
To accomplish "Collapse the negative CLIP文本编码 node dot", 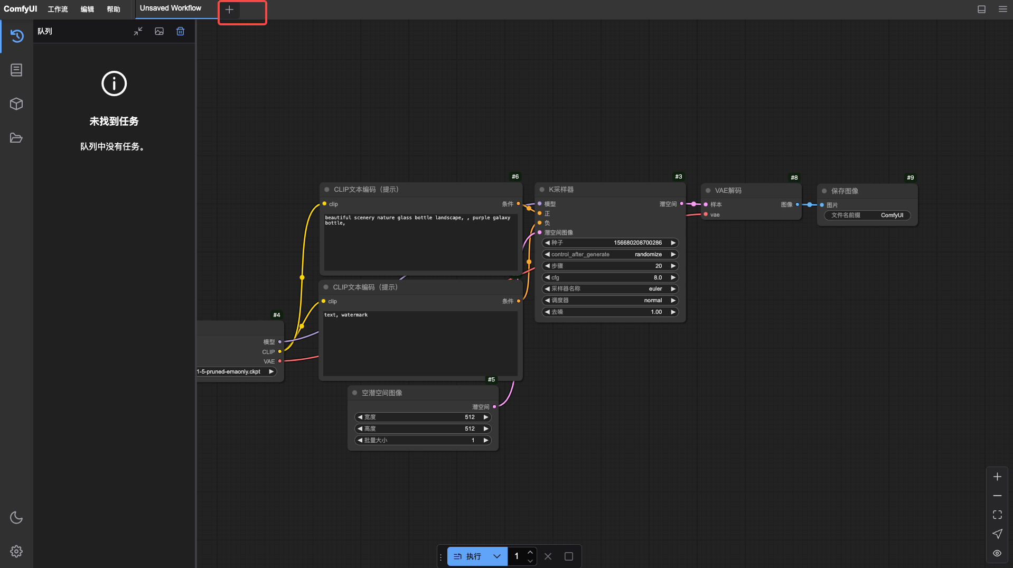I will tap(326, 287).
